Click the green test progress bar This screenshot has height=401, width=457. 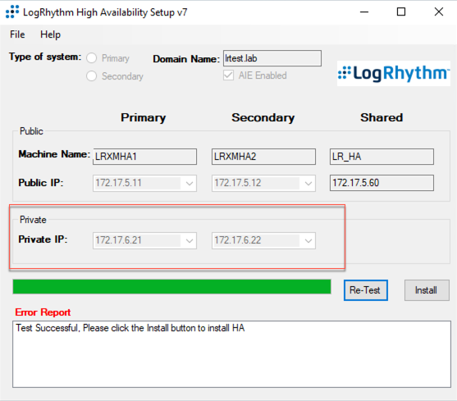point(171,286)
